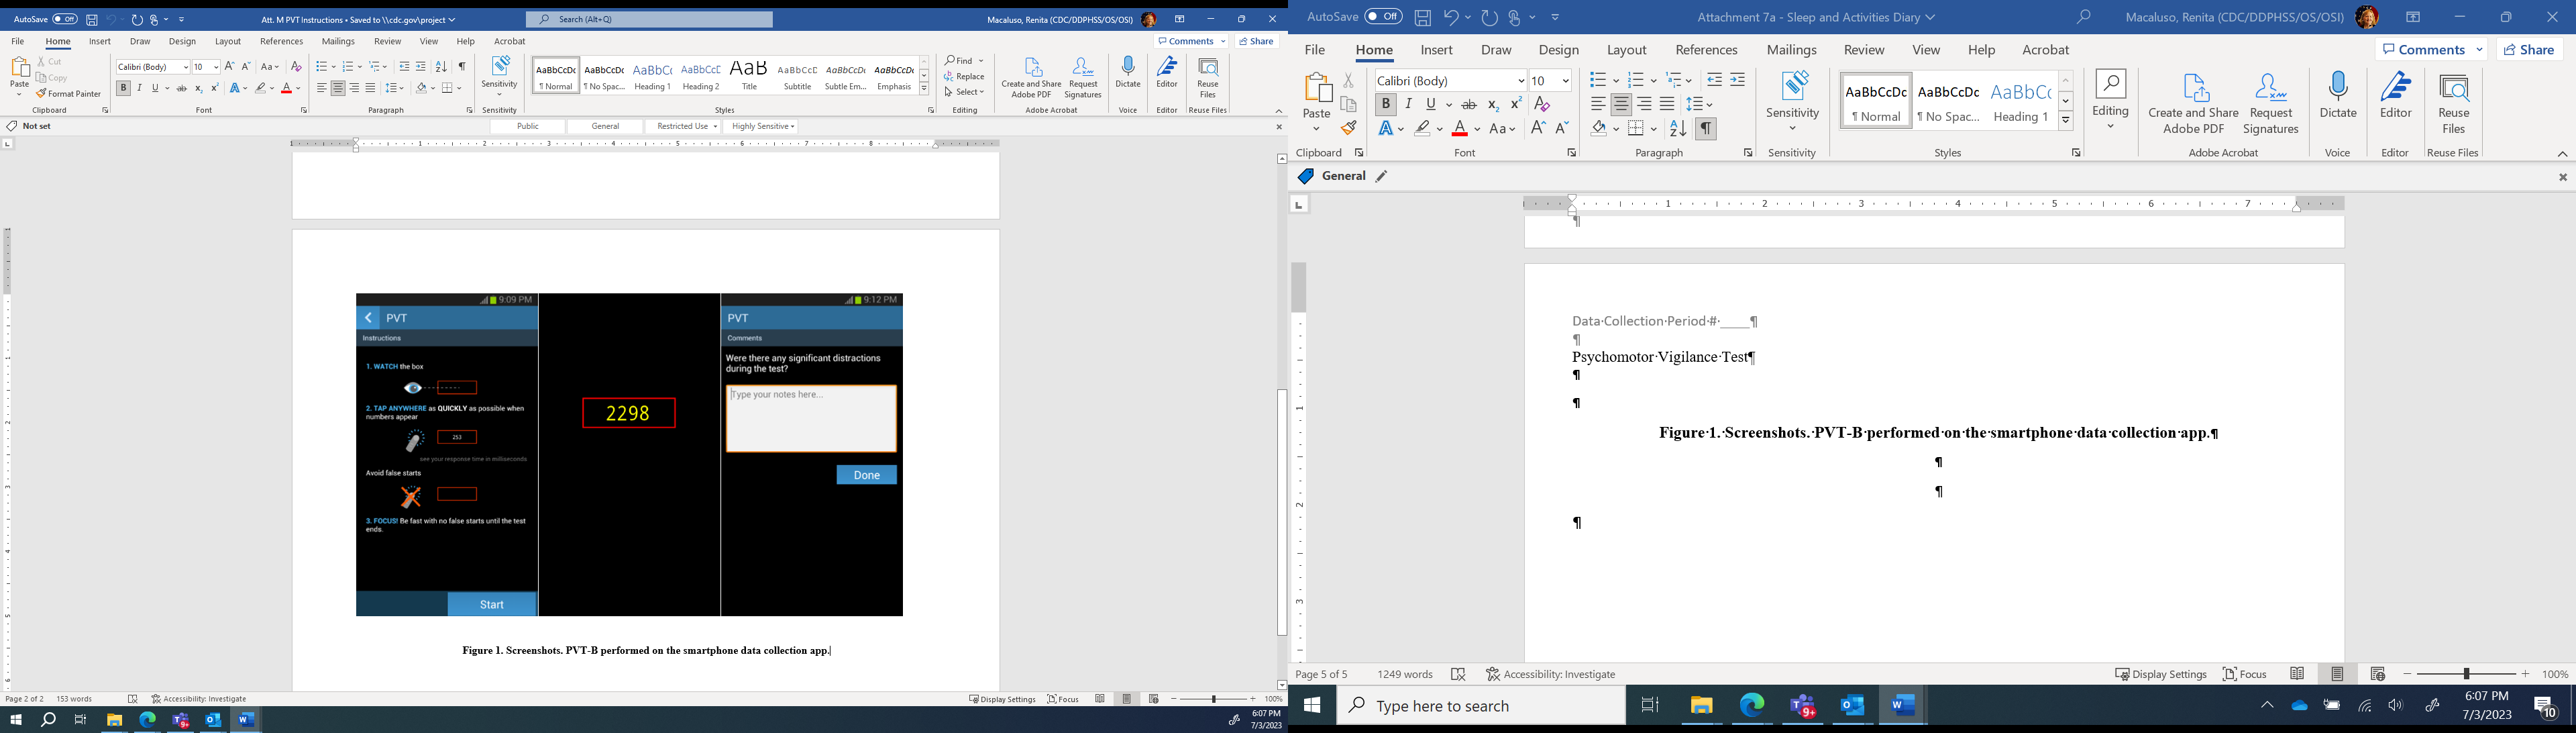
Task: Open the Editing dropdown in the Sleep Diary ribbon
Action: click(2110, 100)
